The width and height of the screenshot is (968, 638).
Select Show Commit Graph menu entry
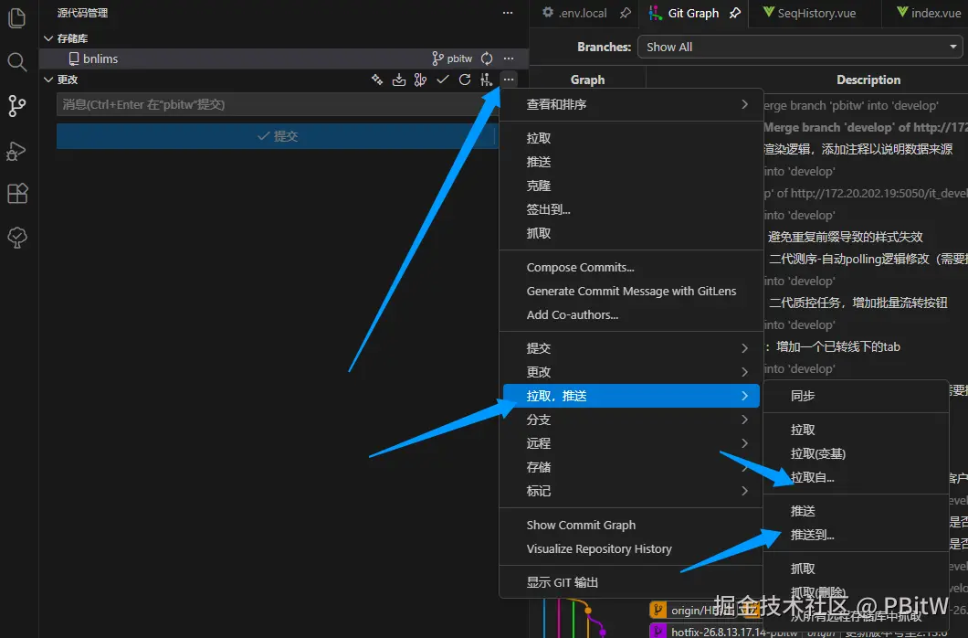pyautogui.click(x=632, y=525)
